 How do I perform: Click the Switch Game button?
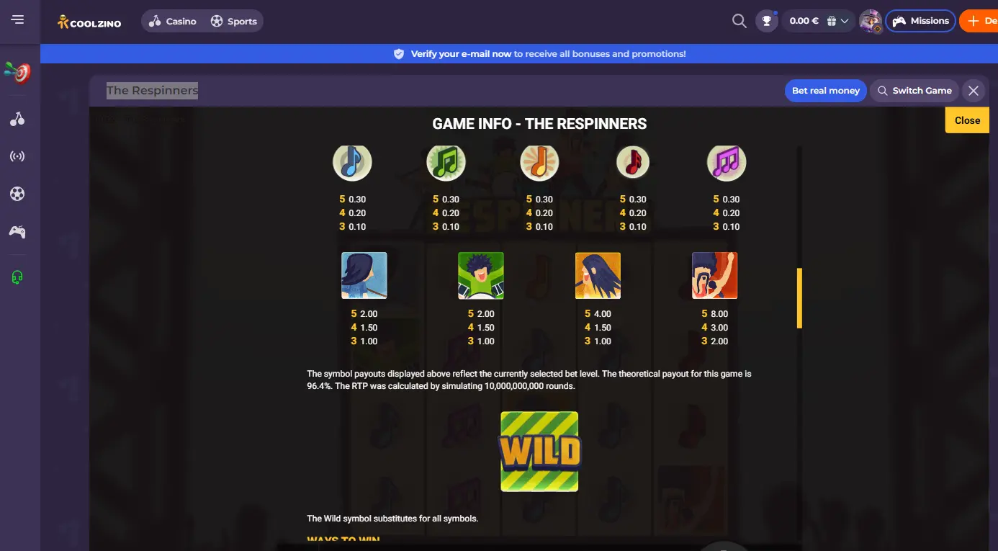click(914, 91)
